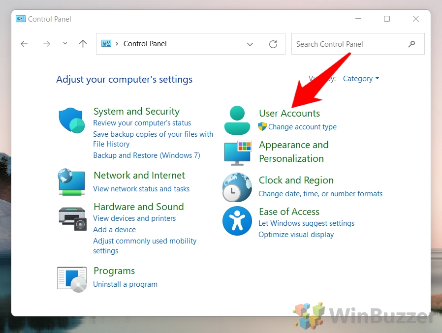Open Network and Internet category
Image resolution: width=442 pixels, height=333 pixels.
(x=139, y=175)
